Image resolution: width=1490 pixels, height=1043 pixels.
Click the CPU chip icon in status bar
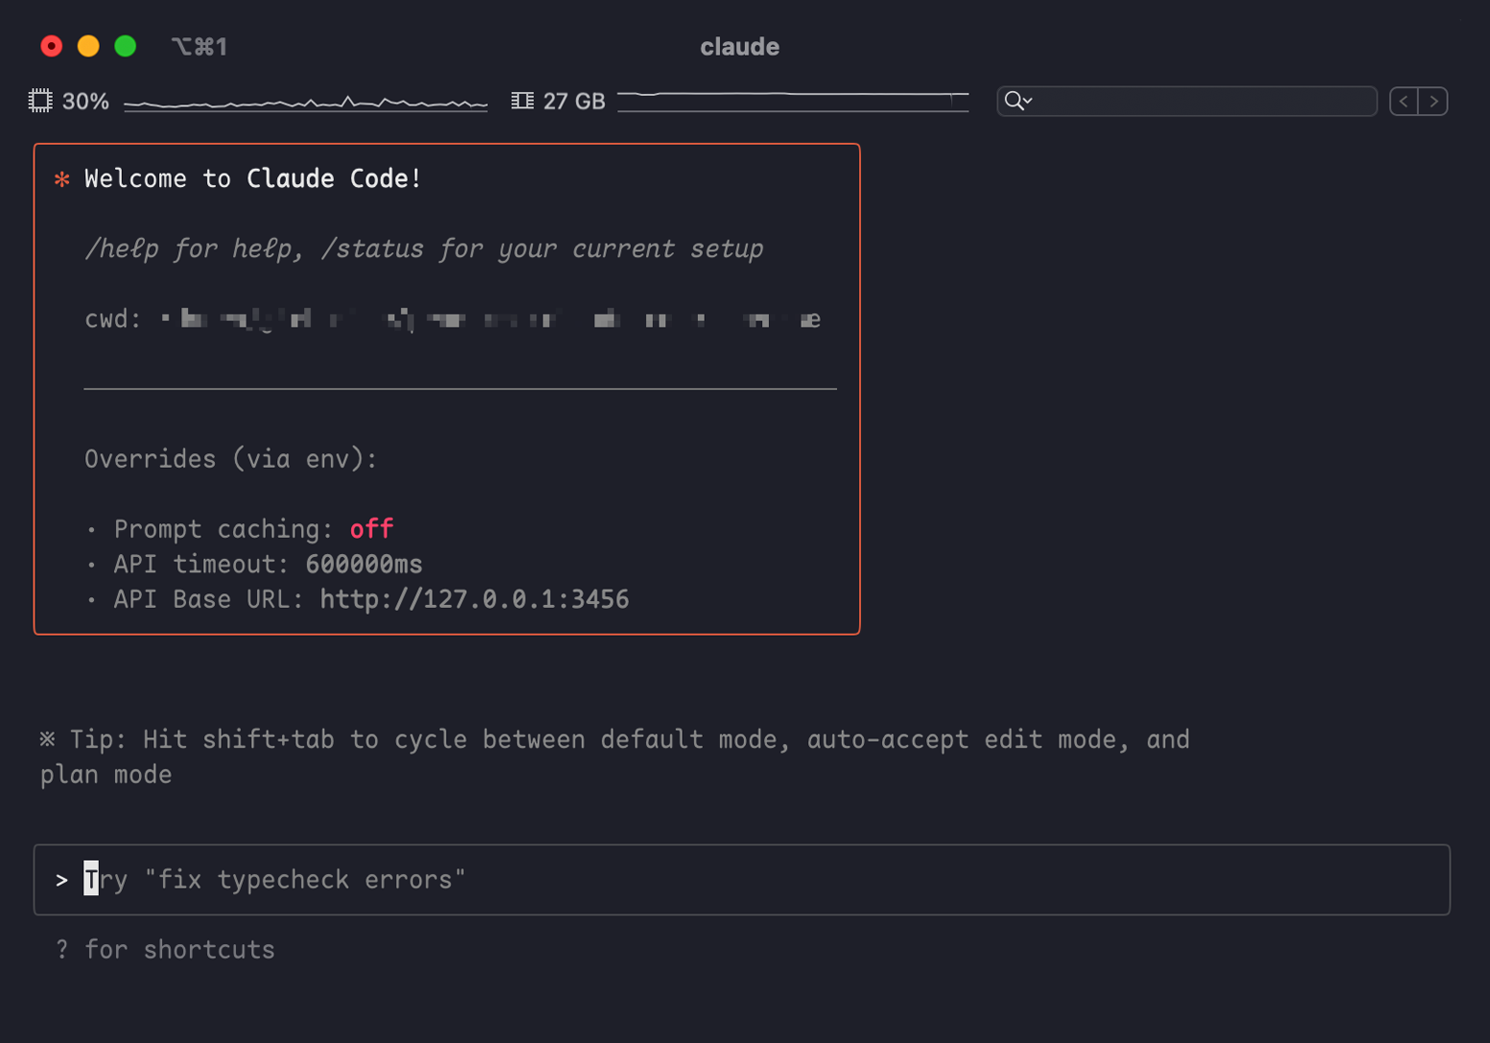tap(40, 101)
